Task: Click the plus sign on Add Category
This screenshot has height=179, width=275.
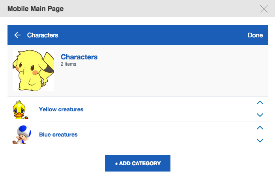Action: tap(116, 163)
